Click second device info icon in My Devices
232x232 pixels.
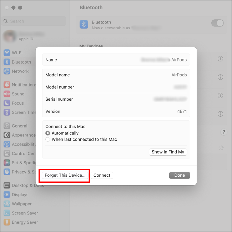point(220,77)
